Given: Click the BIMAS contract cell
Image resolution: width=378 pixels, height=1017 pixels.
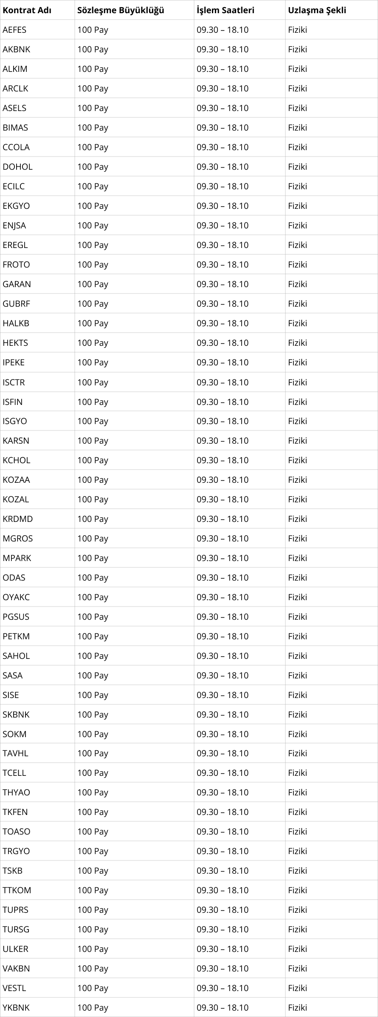Looking at the screenshot, I should (x=37, y=128).
